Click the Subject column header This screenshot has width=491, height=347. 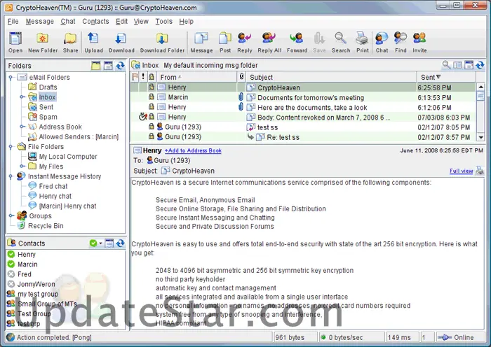(332, 77)
